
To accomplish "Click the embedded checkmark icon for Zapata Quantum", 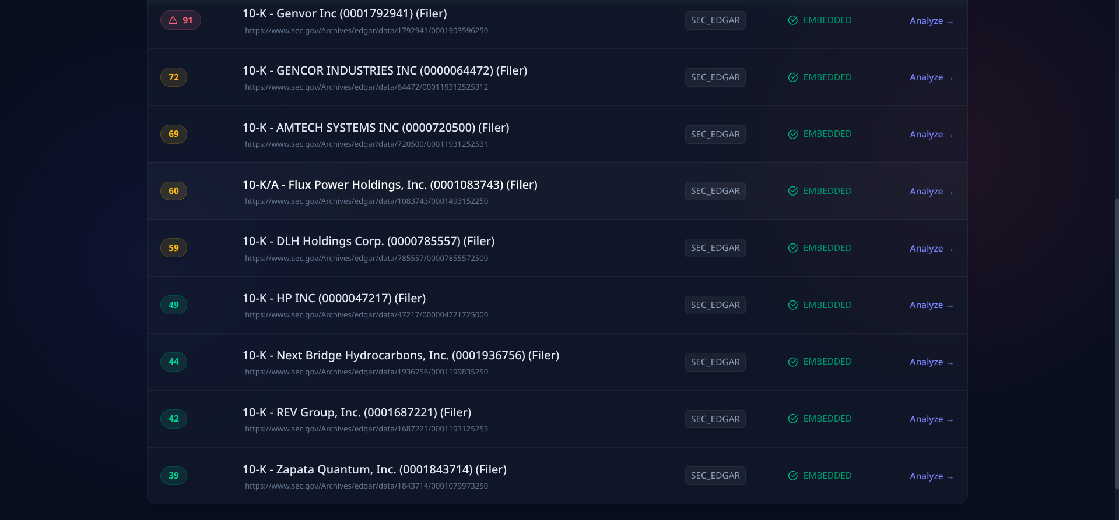I will 793,476.
